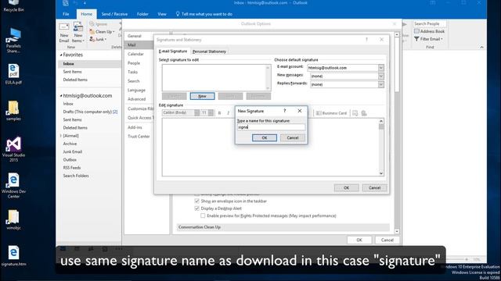Switch to the Folder ribbon tab
This screenshot has width=501, height=281.
coord(142,14)
